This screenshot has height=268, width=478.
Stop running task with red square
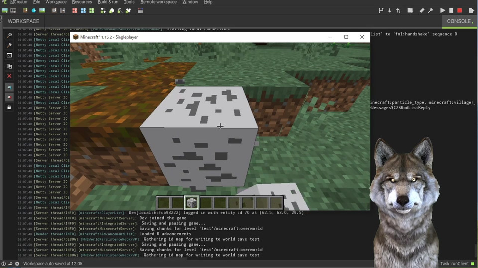pos(460,10)
